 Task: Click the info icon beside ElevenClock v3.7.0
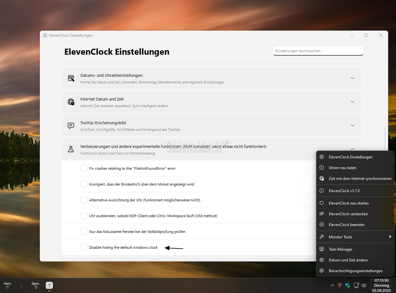(322, 191)
